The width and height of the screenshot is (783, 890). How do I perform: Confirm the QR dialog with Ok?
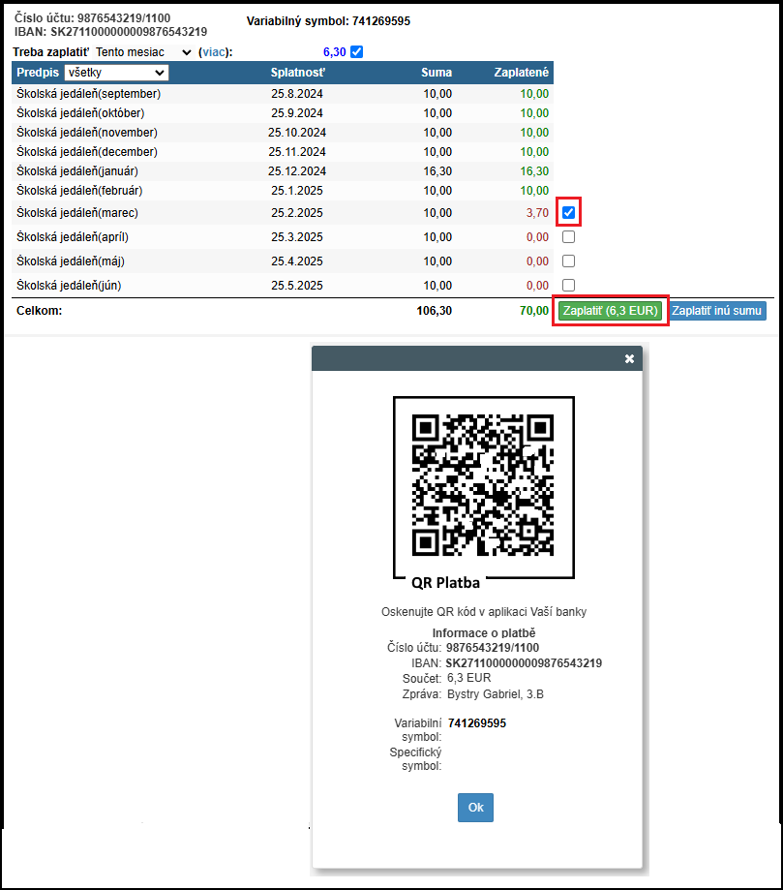click(x=475, y=807)
